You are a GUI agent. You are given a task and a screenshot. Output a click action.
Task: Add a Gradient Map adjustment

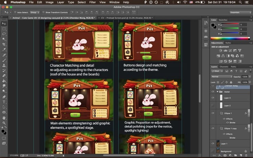click(x=240, y=61)
